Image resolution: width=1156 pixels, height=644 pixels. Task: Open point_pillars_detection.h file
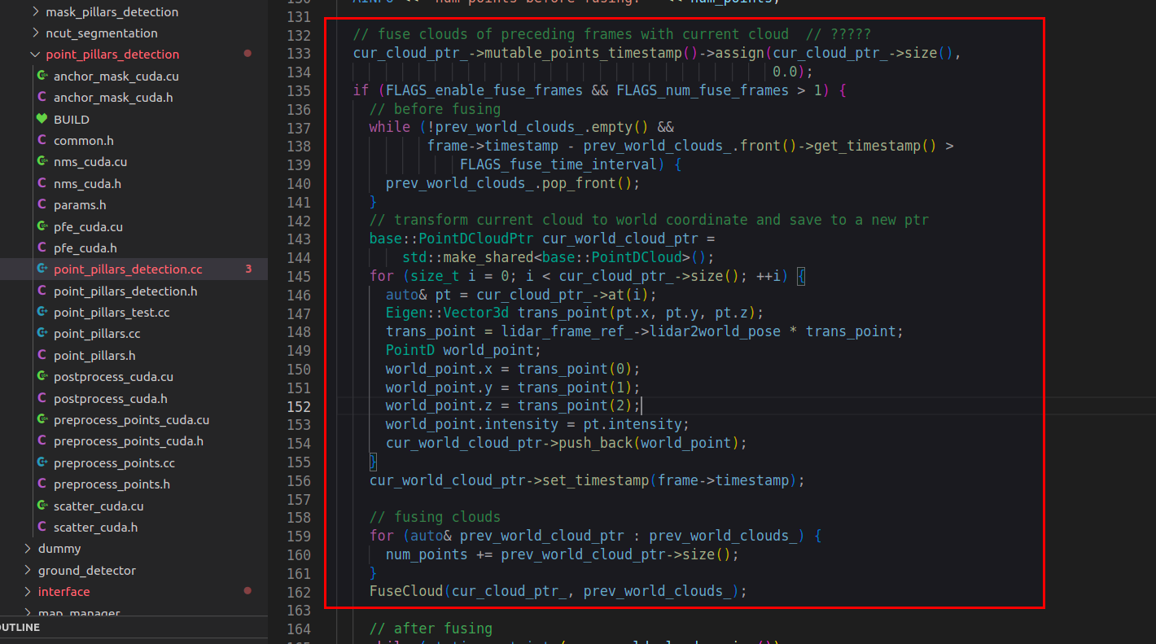[125, 291]
